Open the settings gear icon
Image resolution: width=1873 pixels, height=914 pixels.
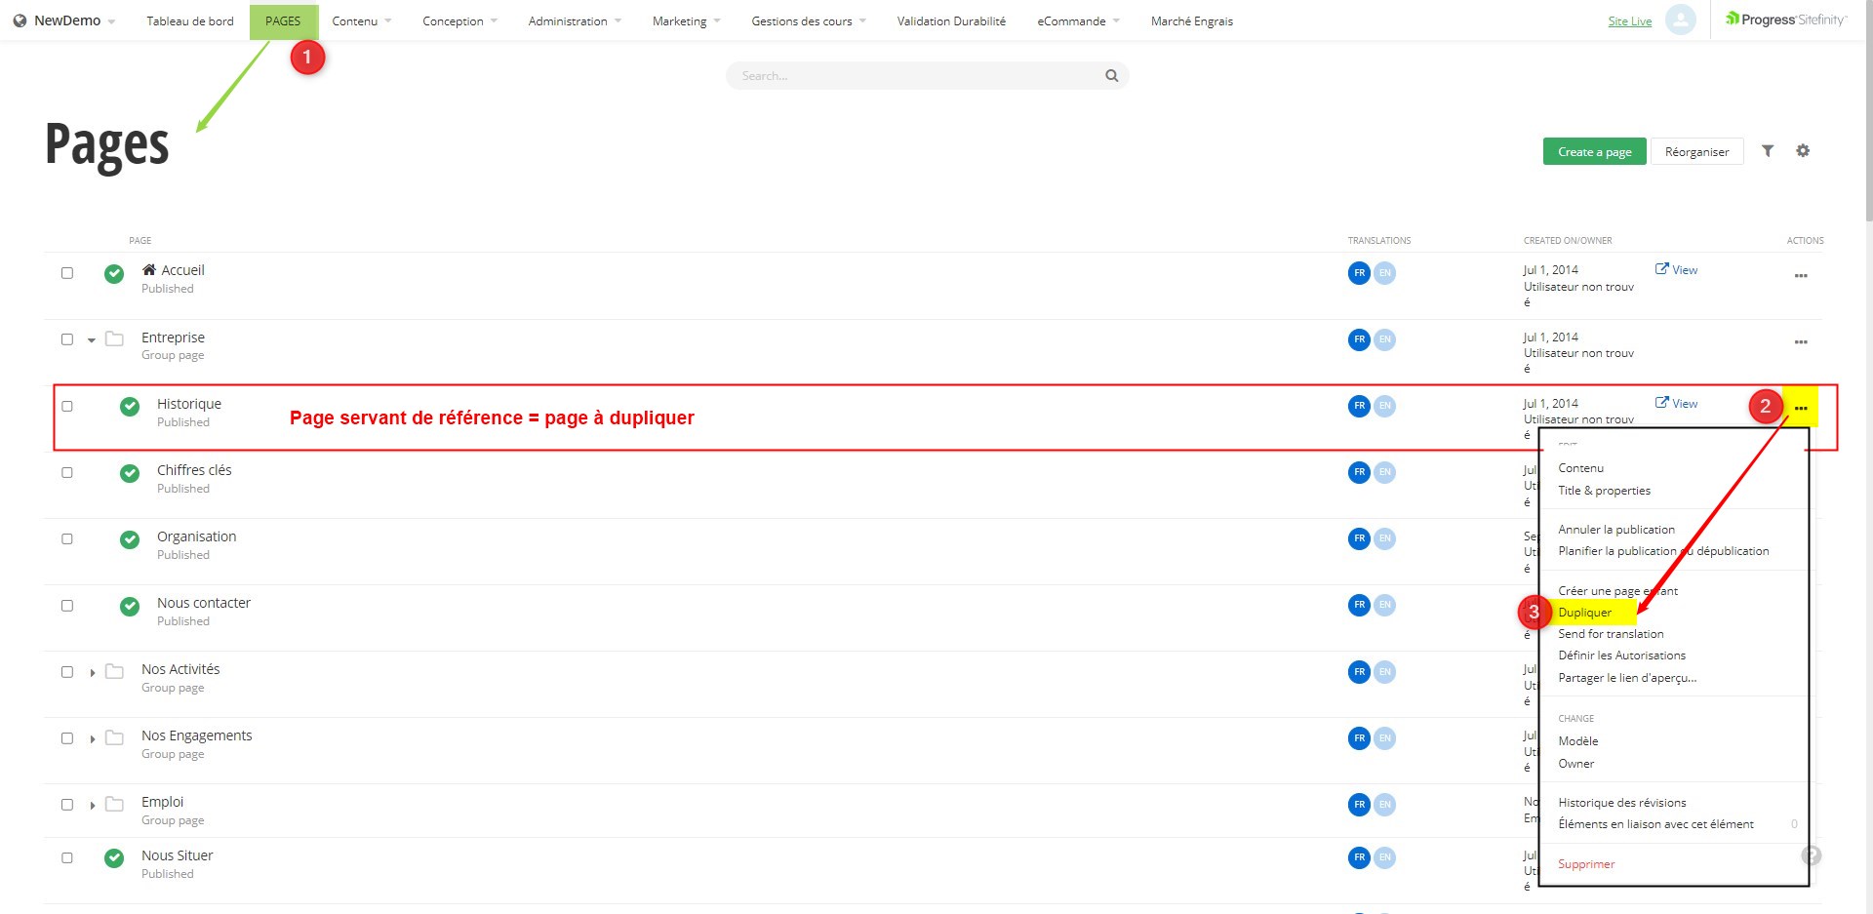coord(1802,151)
